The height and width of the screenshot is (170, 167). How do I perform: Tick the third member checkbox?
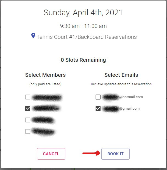pos(28,120)
